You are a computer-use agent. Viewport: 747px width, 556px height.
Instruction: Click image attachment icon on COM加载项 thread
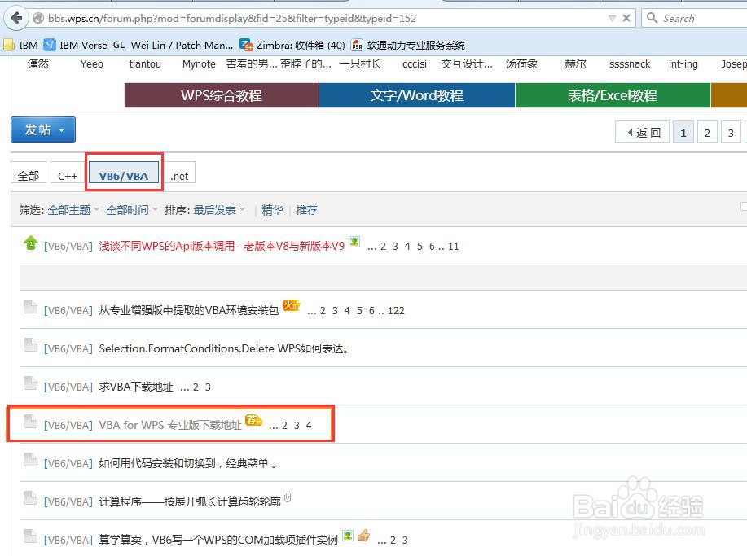click(x=349, y=536)
